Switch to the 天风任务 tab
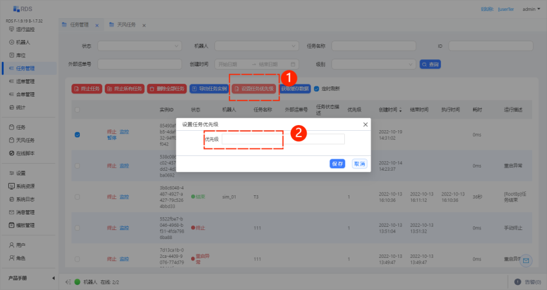 click(125, 24)
